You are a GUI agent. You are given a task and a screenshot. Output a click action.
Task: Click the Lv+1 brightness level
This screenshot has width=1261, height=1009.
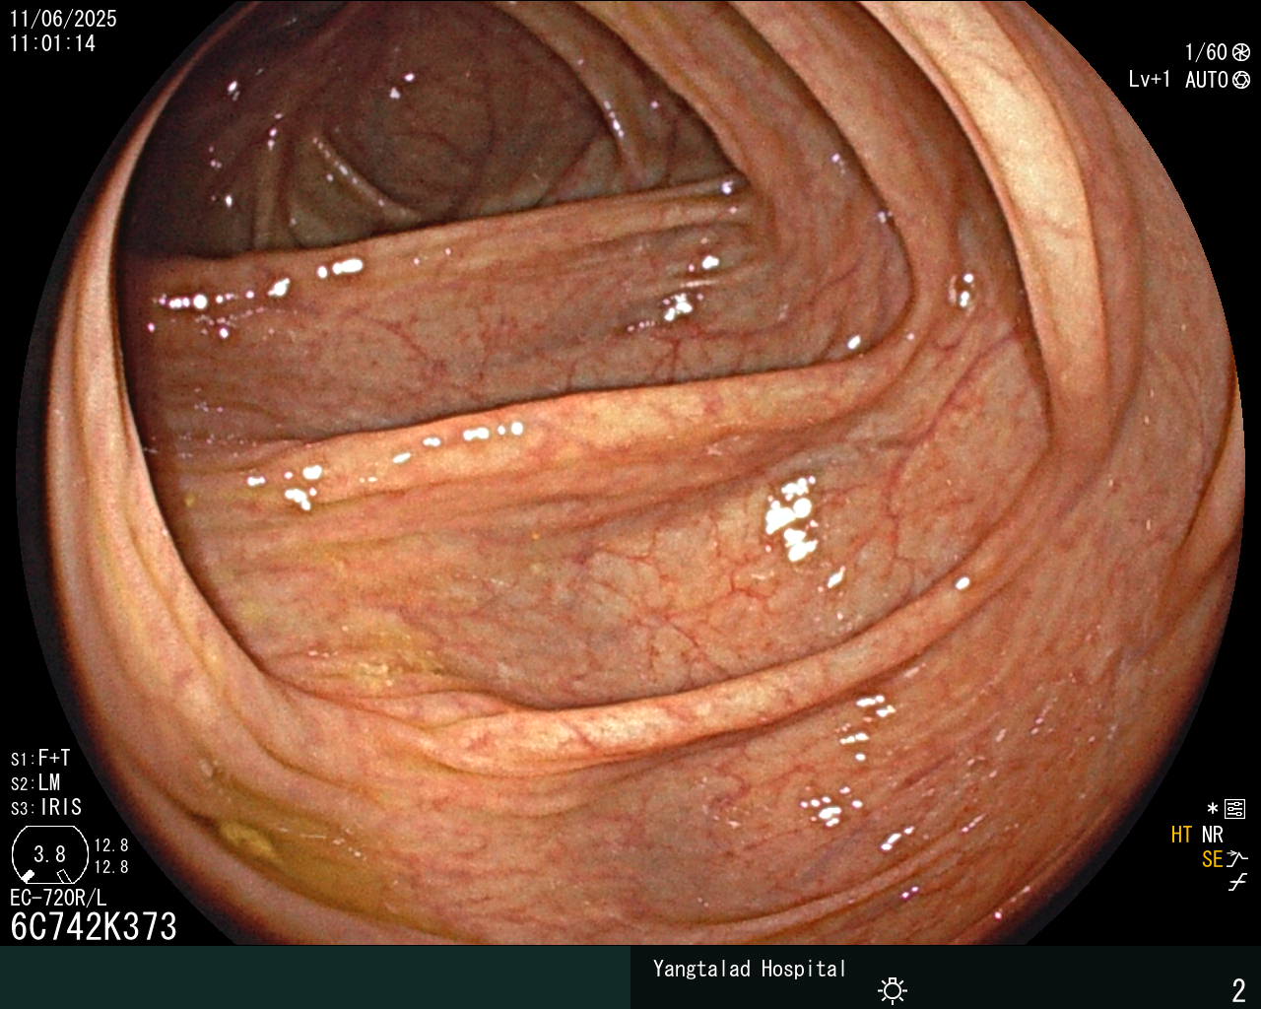(1150, 80)
